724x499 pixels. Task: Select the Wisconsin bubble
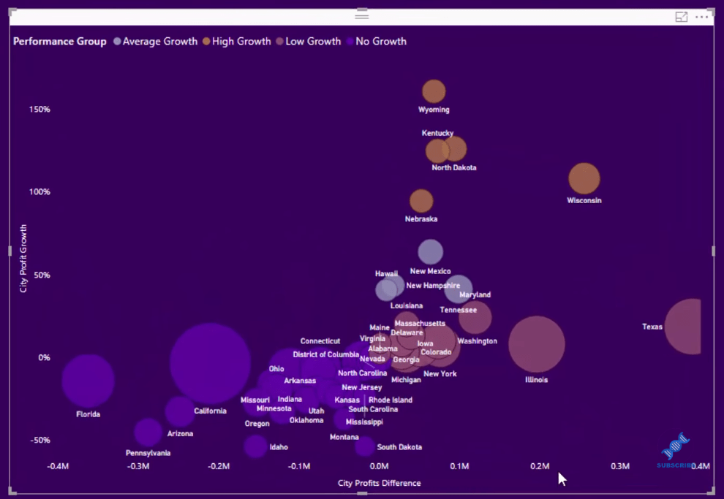(584, 178)
